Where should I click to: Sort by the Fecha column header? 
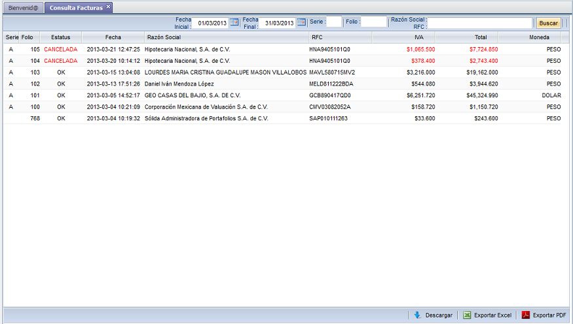click(x=113, y=37)
